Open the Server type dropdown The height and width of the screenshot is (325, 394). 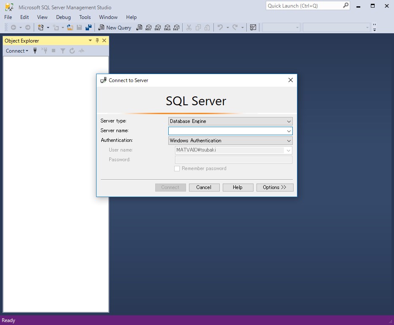[x=289, y=121]
